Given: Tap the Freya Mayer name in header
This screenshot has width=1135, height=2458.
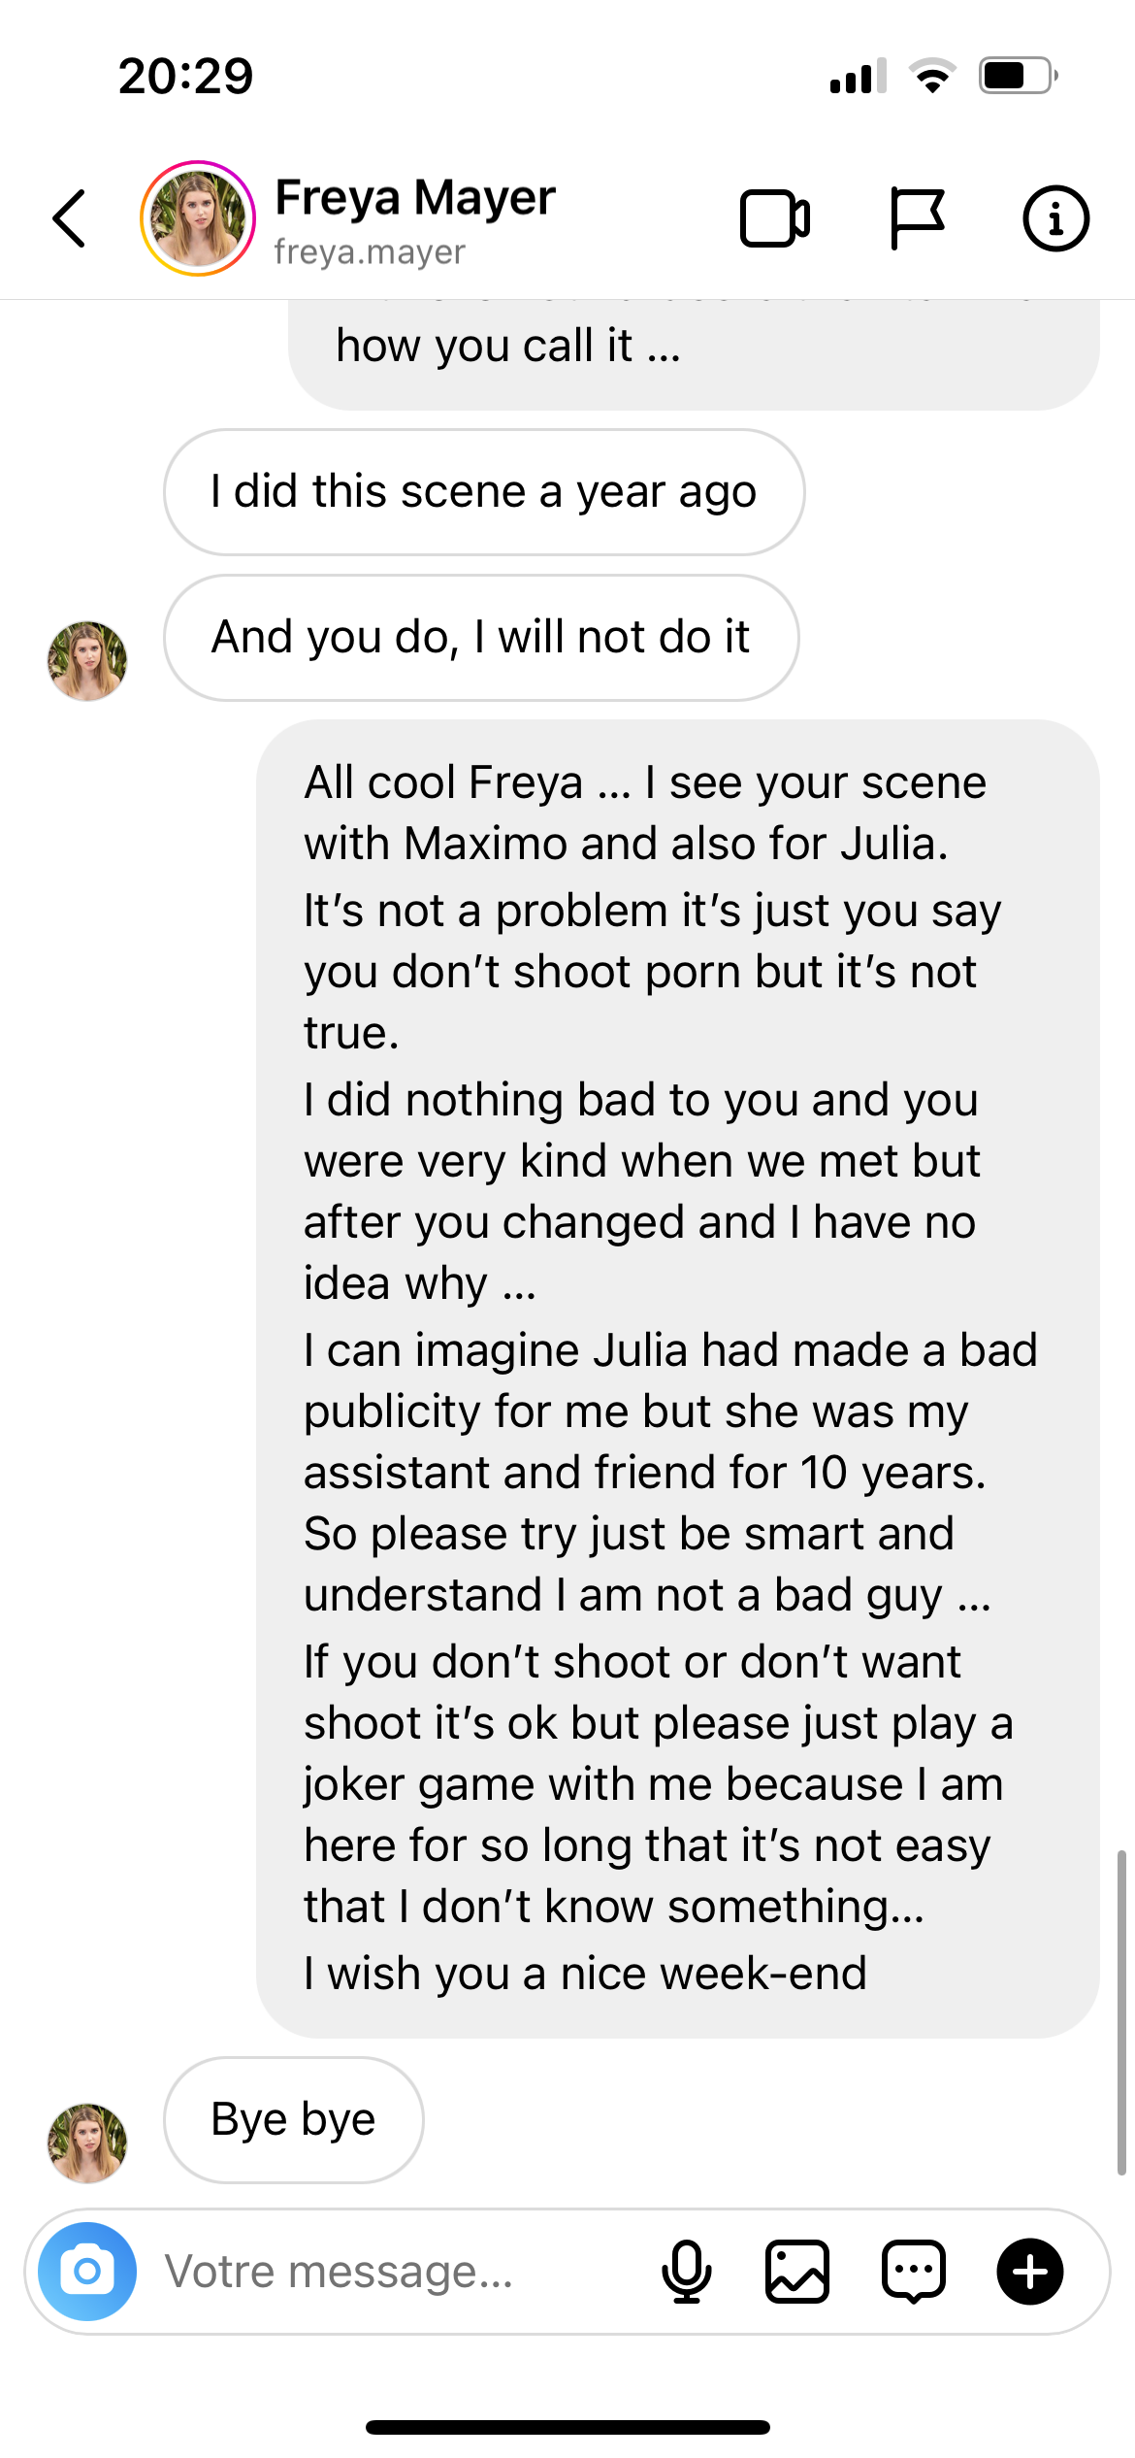Looking at the screenshot, I should [x=415, y=197].
